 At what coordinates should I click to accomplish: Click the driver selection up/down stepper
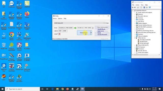pyautogui.click(x=93, y=28)
